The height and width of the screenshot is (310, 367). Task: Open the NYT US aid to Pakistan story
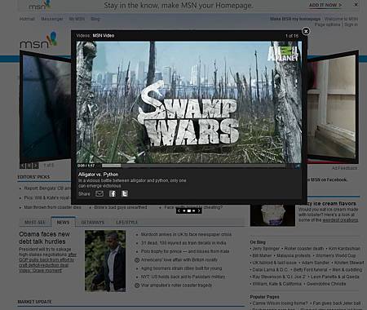[x=183, y=277]
